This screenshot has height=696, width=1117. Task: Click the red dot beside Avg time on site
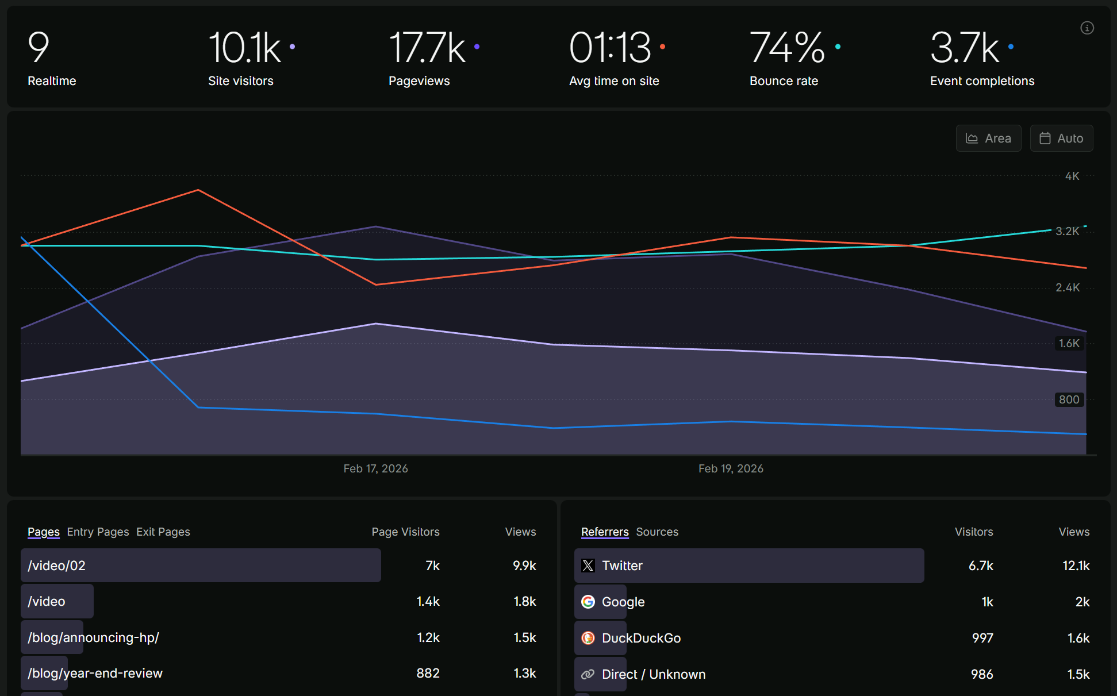(663, 47)
